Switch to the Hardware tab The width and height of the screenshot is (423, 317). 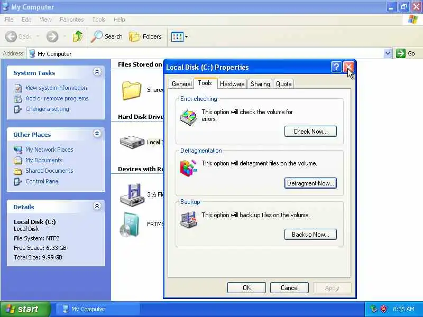coord(232,84)
